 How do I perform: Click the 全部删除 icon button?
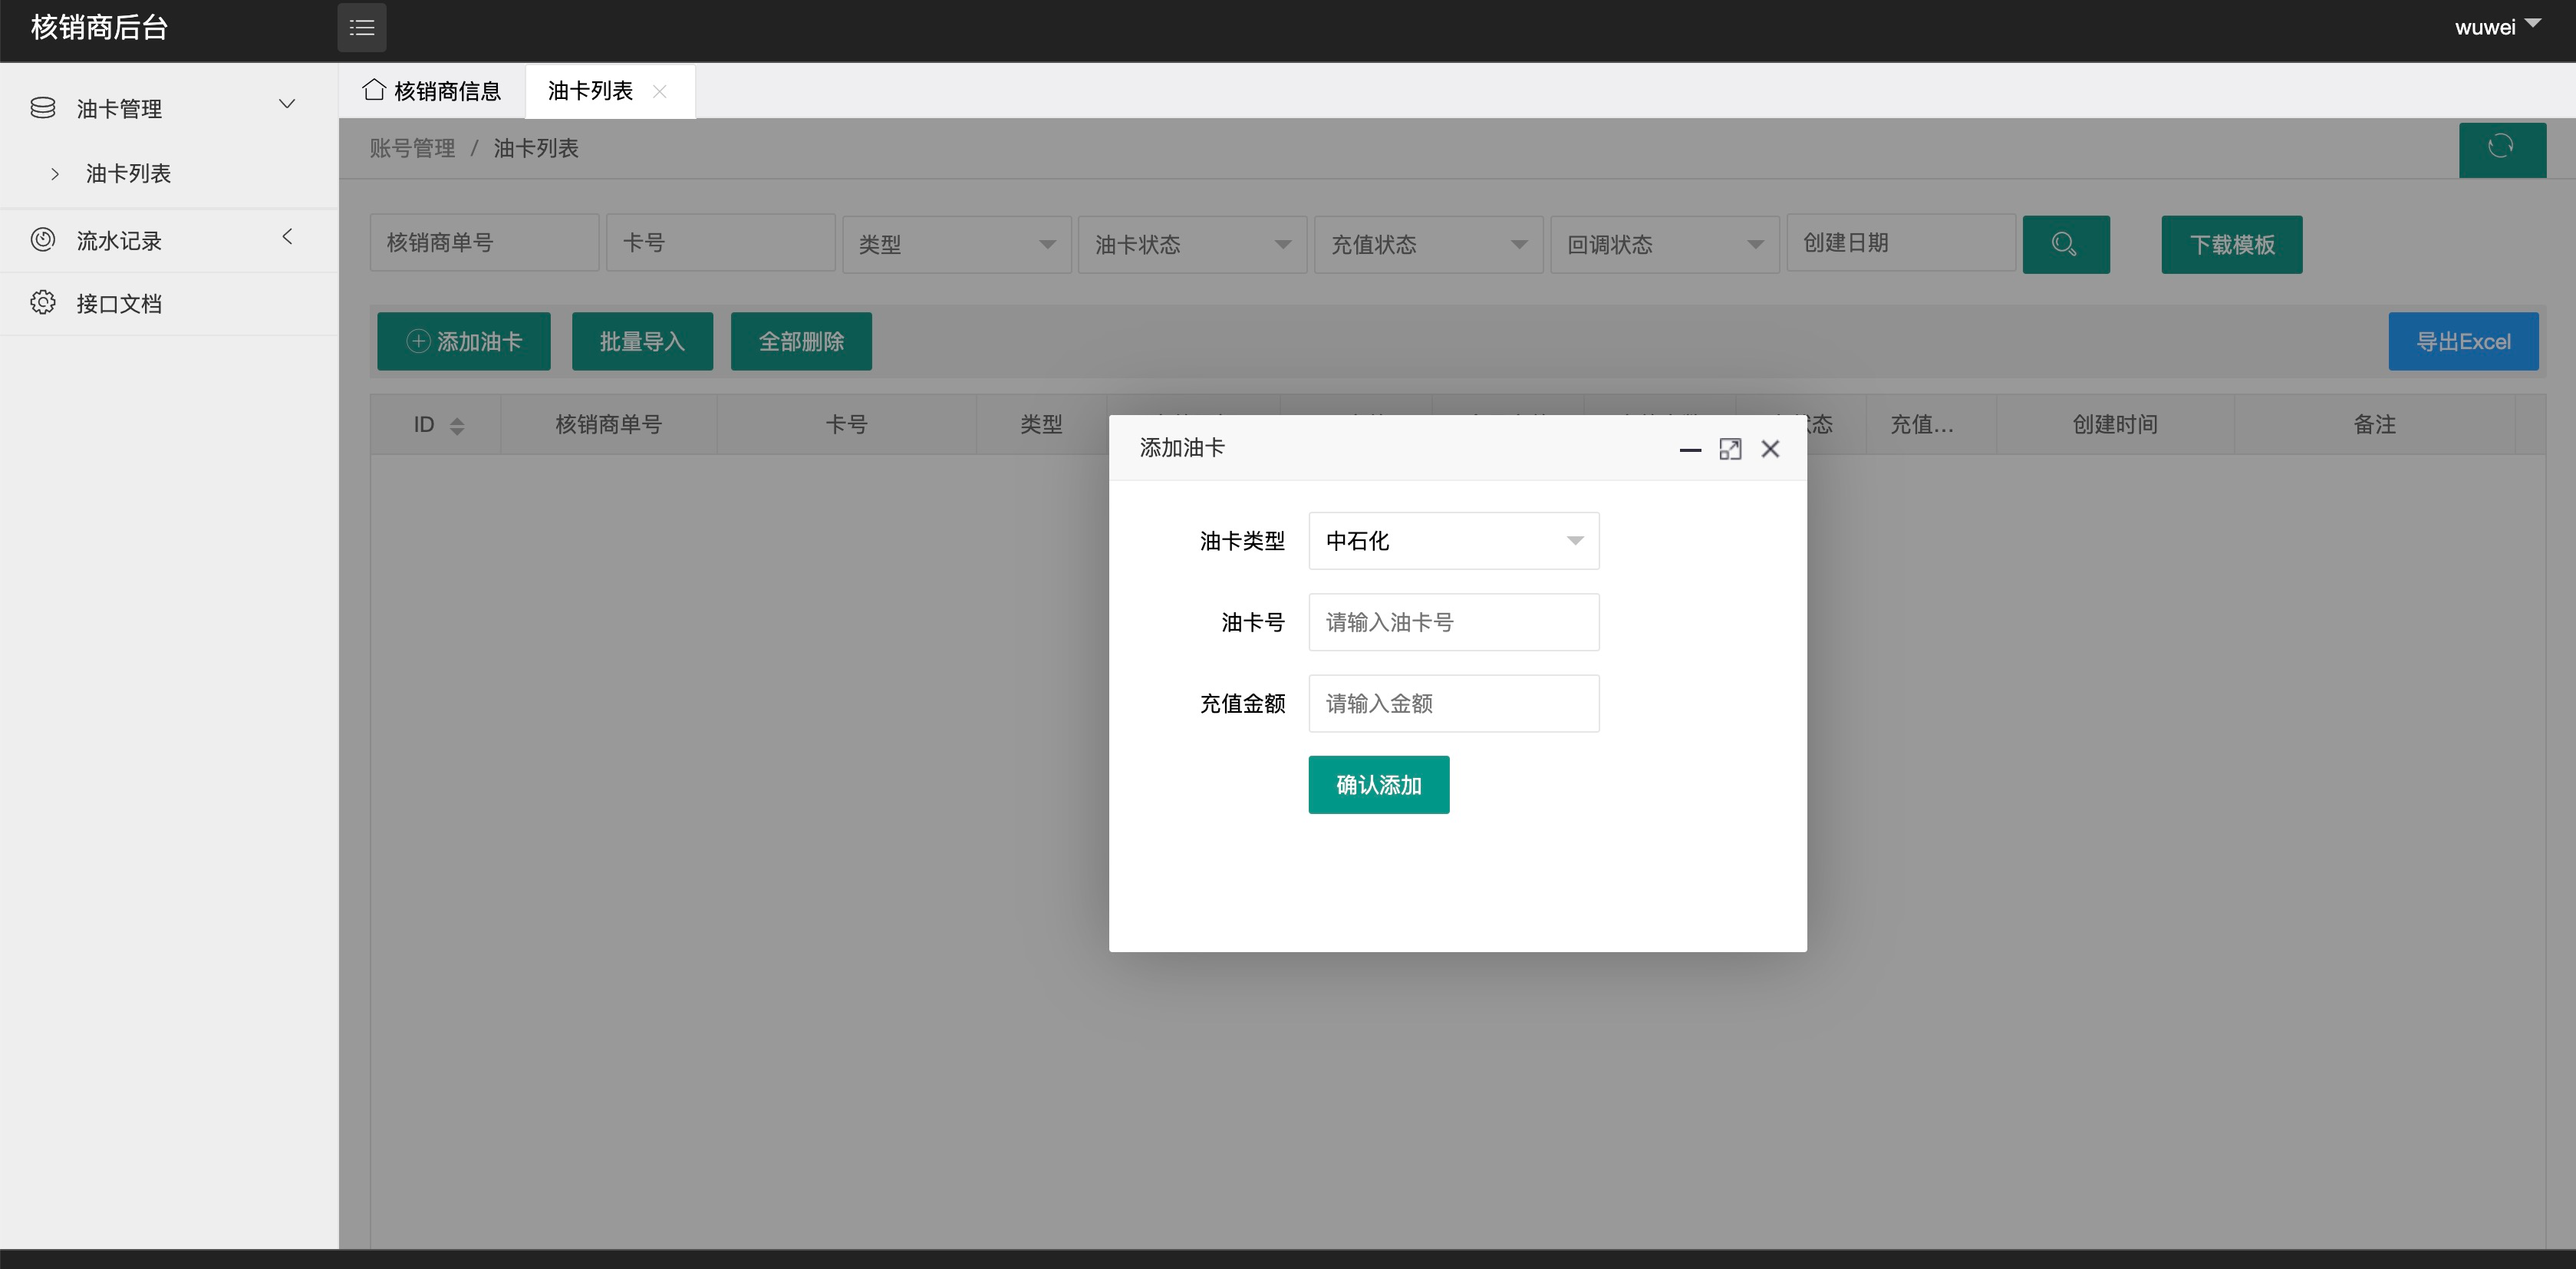(800, 340)
